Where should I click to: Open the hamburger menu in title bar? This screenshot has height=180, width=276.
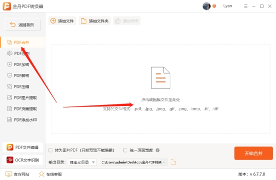pyautogui.click(x=246, y=6)
